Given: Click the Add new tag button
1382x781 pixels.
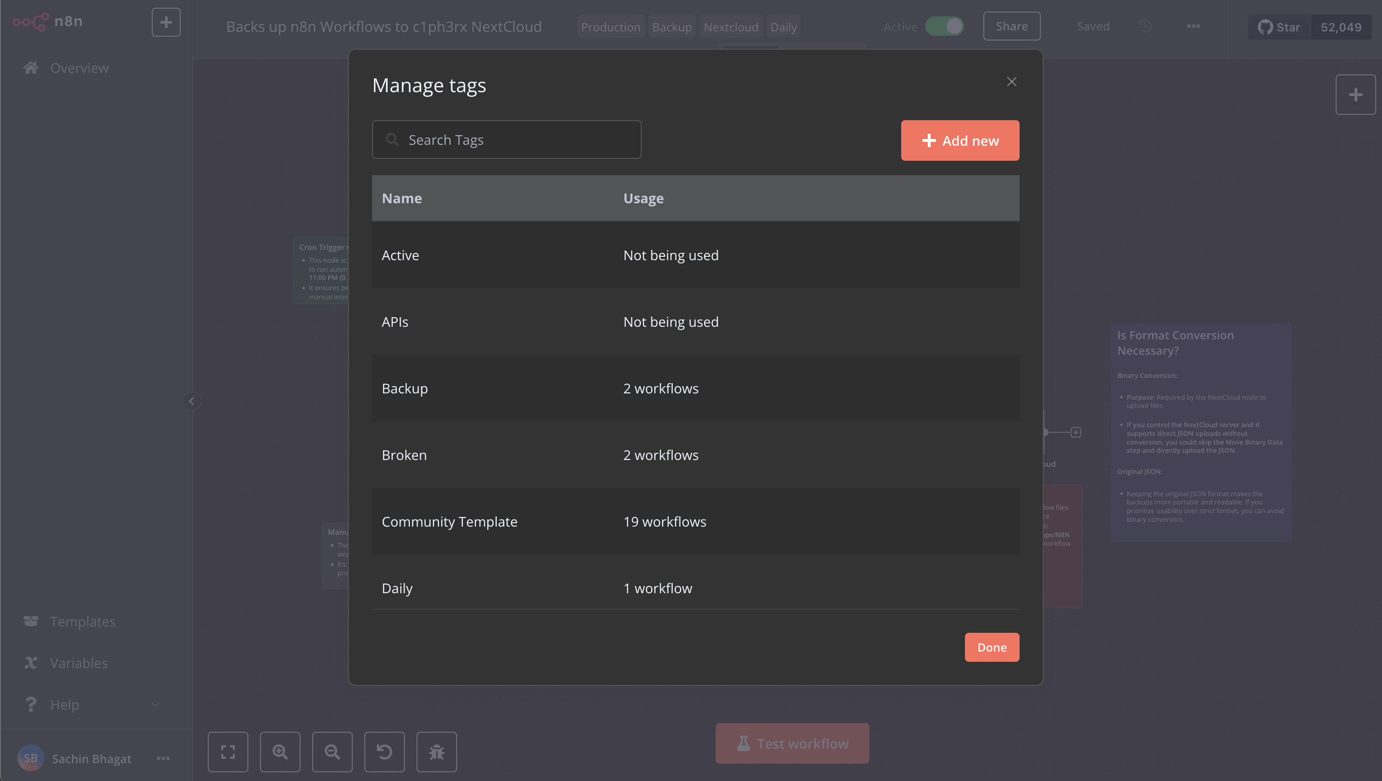Looking at the screenshot, I should 960,140.
